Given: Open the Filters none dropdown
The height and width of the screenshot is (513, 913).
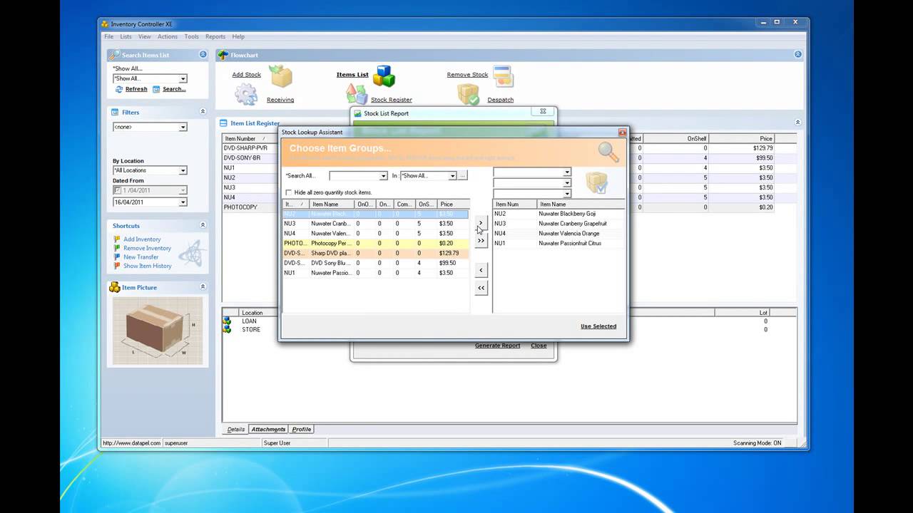Looking at the screenshot, I should [183, 127].
